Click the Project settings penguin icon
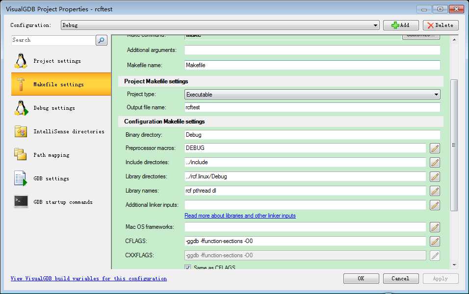 point(21,61)
